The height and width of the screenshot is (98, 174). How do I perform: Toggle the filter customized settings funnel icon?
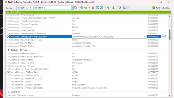(x=120, y=8)
